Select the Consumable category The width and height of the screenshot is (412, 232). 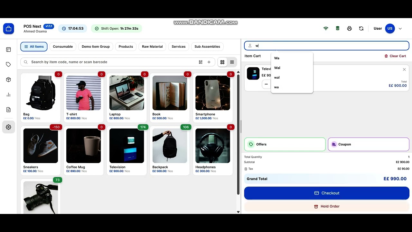click(63, 47)
